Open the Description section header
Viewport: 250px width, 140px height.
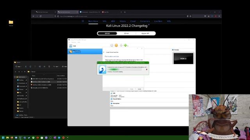(115, 103)
